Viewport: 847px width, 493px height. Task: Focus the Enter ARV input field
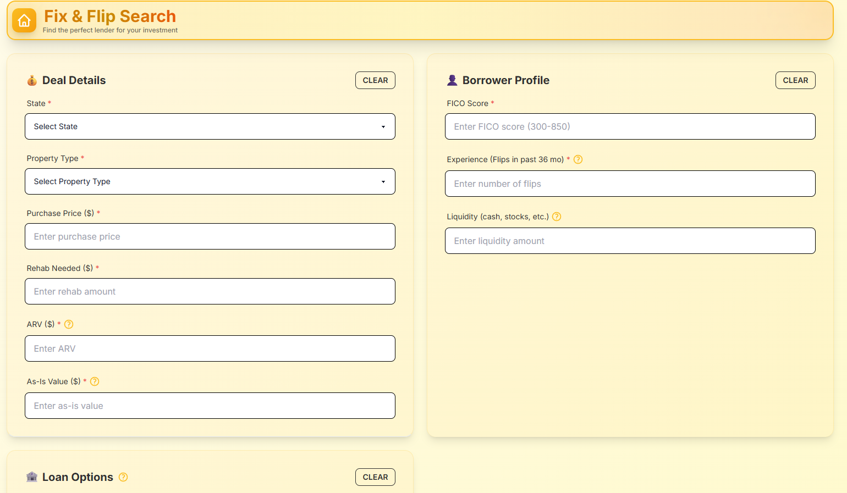(x=210, y=348)
